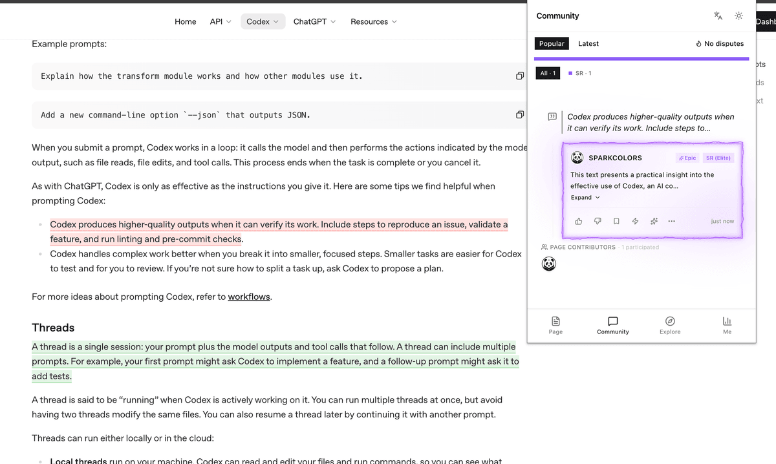Open the API dropdown menu
This screenshot has height=464, width=776.
(221, 21)
